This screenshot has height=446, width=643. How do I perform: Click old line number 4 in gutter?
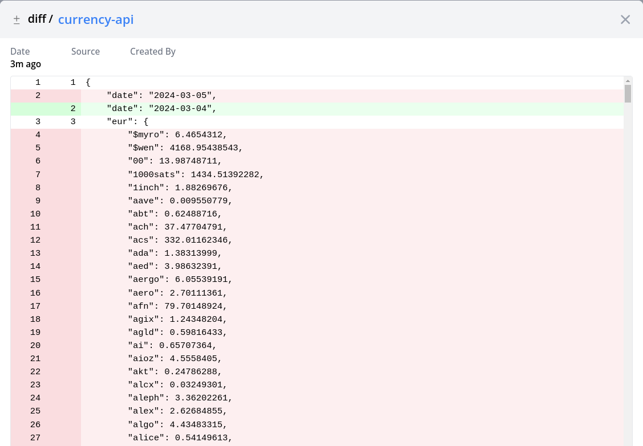38,134
